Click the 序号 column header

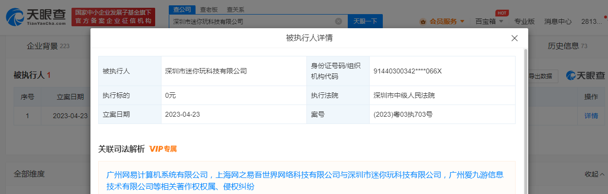27,97
